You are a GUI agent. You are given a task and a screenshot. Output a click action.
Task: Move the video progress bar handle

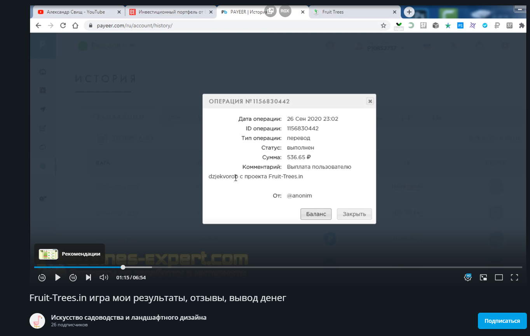click(123, 267)
